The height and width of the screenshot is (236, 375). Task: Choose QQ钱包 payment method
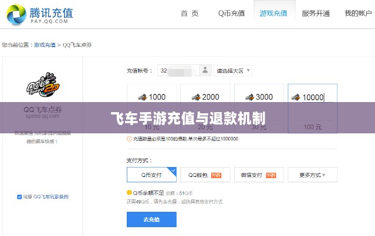(x=205, y=175)
